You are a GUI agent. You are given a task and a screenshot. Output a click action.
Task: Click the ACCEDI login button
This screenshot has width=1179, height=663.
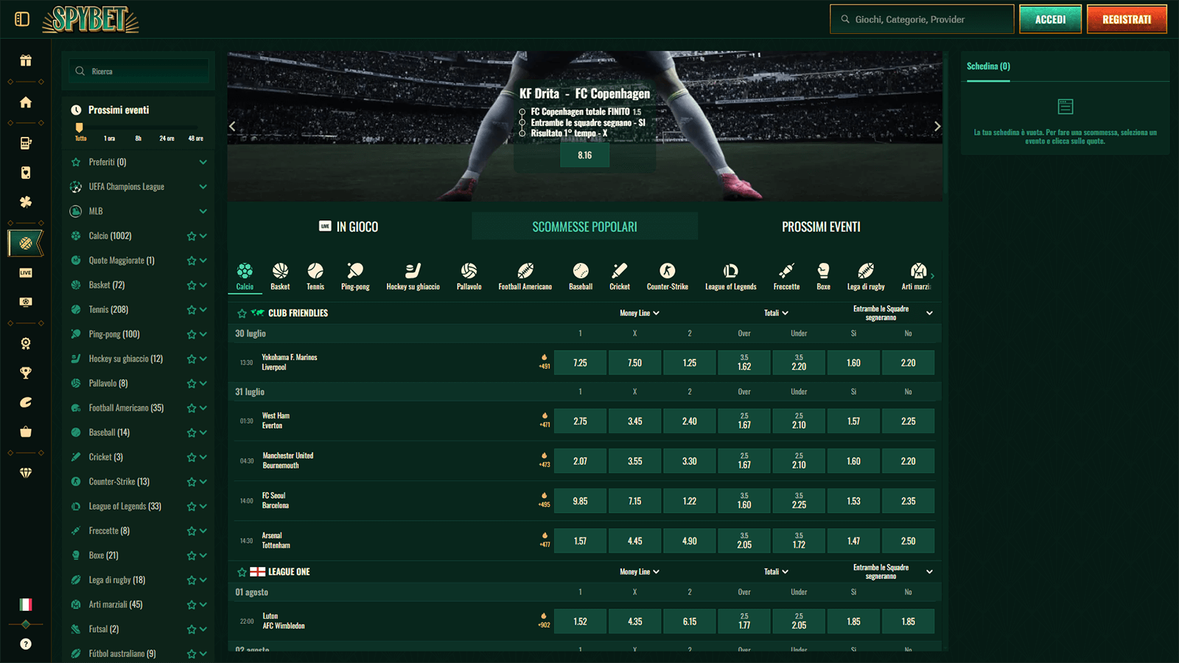tap(1050, 19)
